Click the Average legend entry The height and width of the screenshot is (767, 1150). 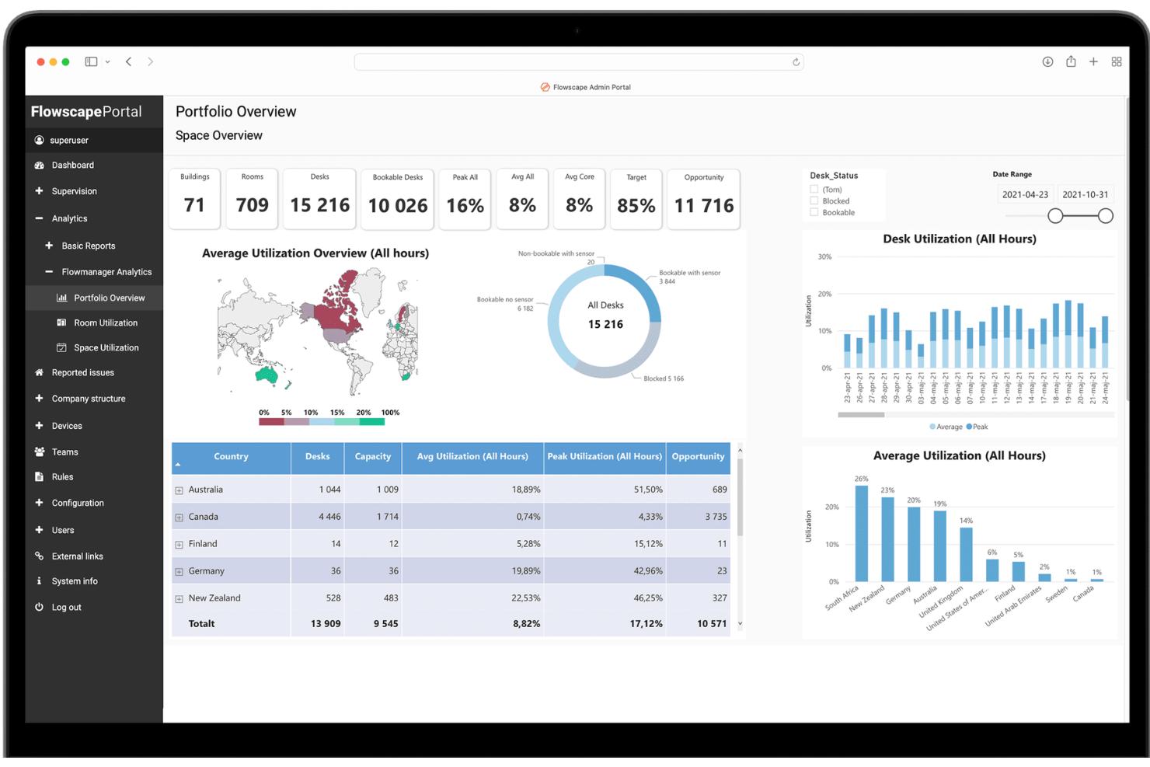(946, 427)
